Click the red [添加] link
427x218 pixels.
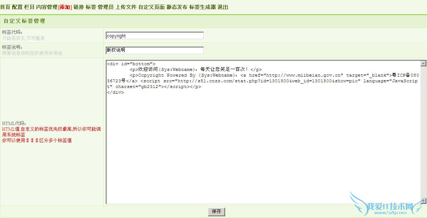[65, 7]
